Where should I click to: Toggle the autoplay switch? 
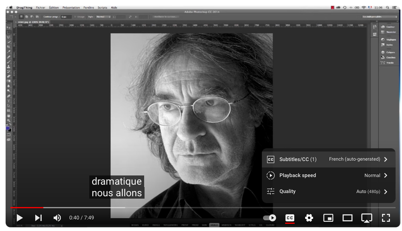270,218
